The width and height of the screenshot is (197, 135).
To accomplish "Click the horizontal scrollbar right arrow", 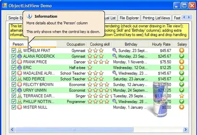I will tap(185, 130).
